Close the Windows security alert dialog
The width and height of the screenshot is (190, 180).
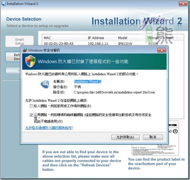pyautogui.click(x=162, y=50)
